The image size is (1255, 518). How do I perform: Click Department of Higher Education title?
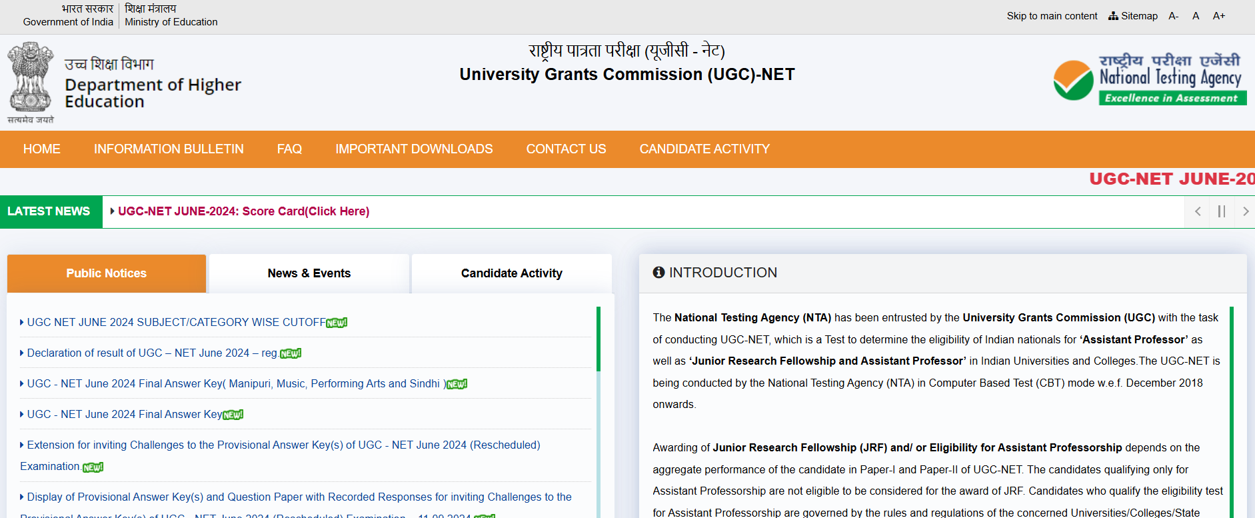(x=153, y=93)
